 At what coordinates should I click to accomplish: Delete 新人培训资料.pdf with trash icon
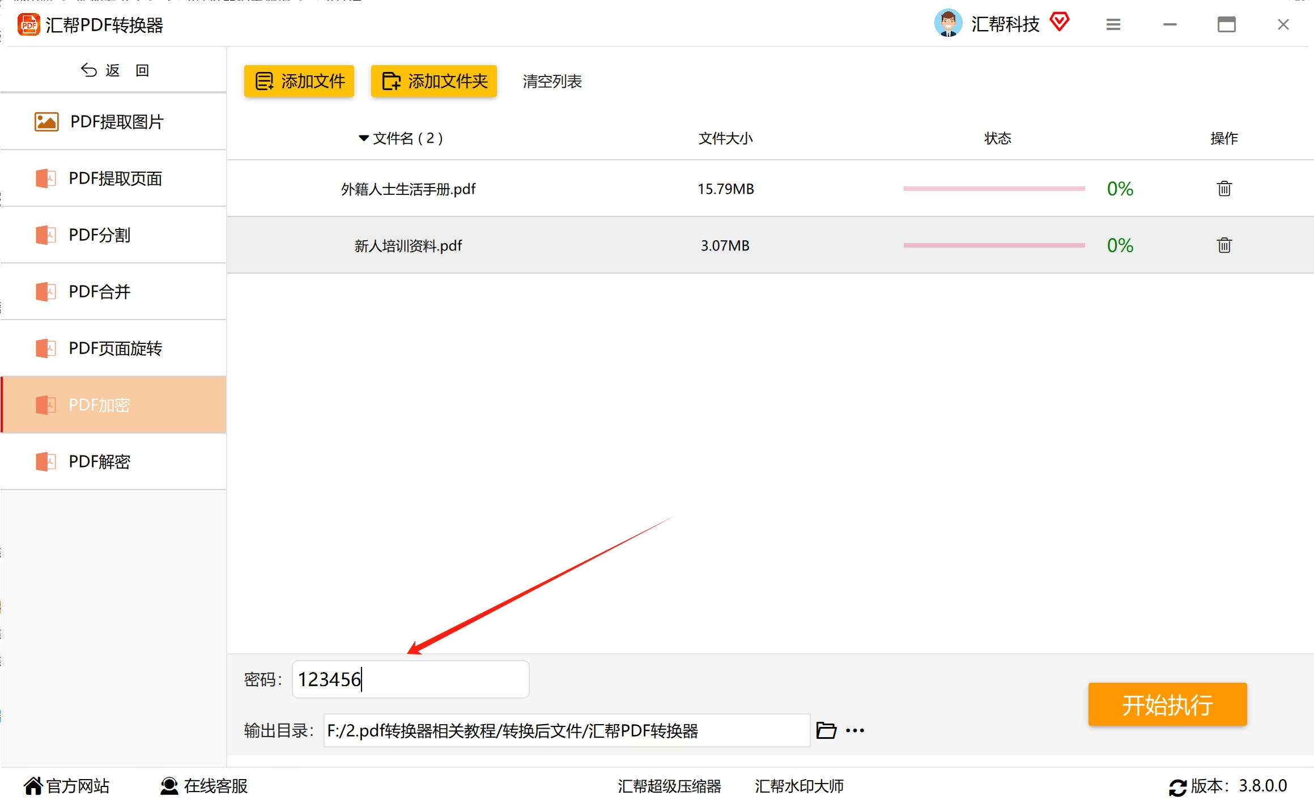1224,245
